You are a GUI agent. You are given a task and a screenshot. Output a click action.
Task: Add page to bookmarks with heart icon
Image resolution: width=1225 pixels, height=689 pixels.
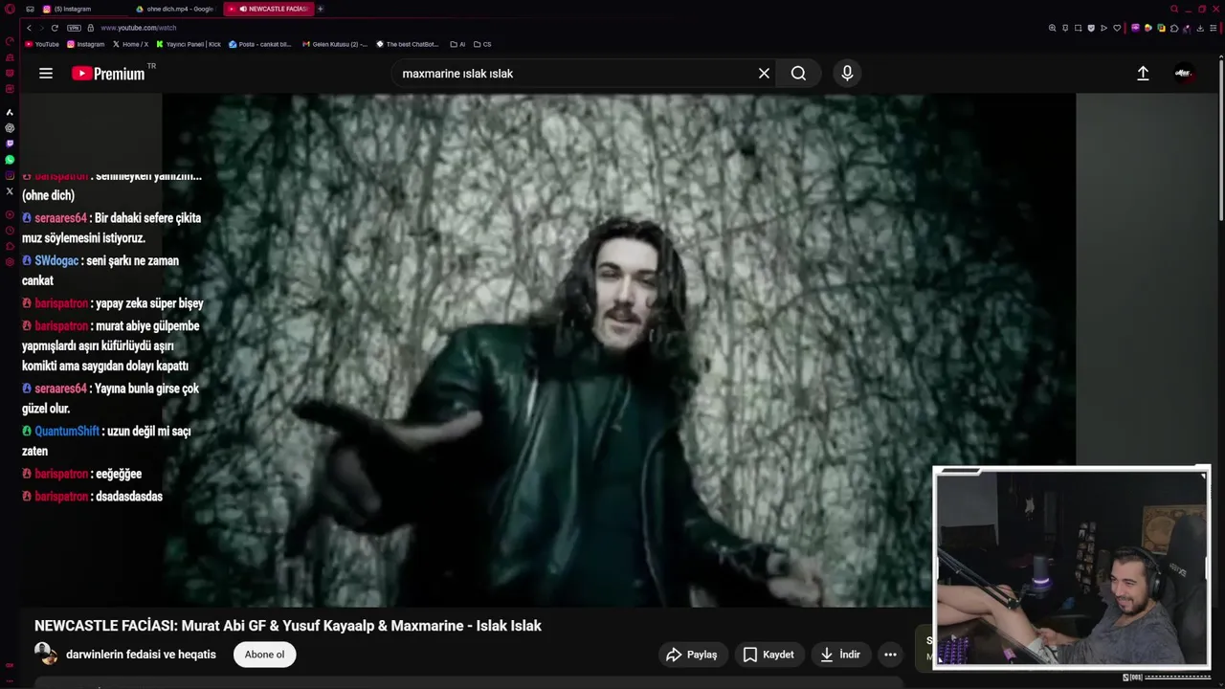pos(1116,28)
